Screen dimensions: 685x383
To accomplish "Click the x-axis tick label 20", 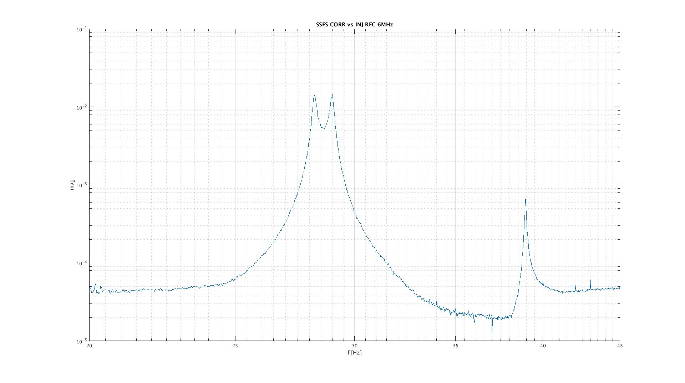I will click(89, 346).
